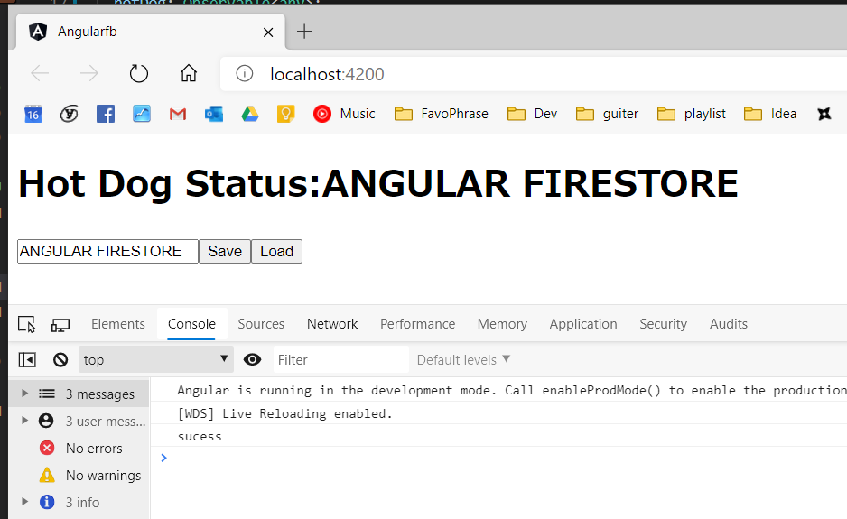Click the eye live expression icon
Screen dimensions: 847x519
(253, 360)
